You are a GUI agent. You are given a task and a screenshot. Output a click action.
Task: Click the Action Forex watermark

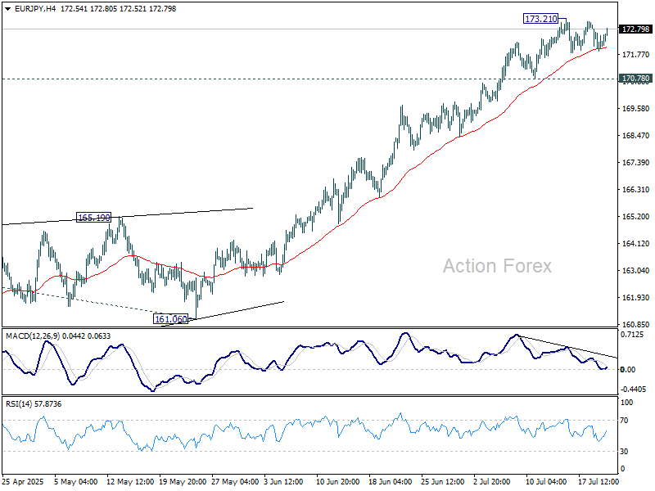coord(497,266)
